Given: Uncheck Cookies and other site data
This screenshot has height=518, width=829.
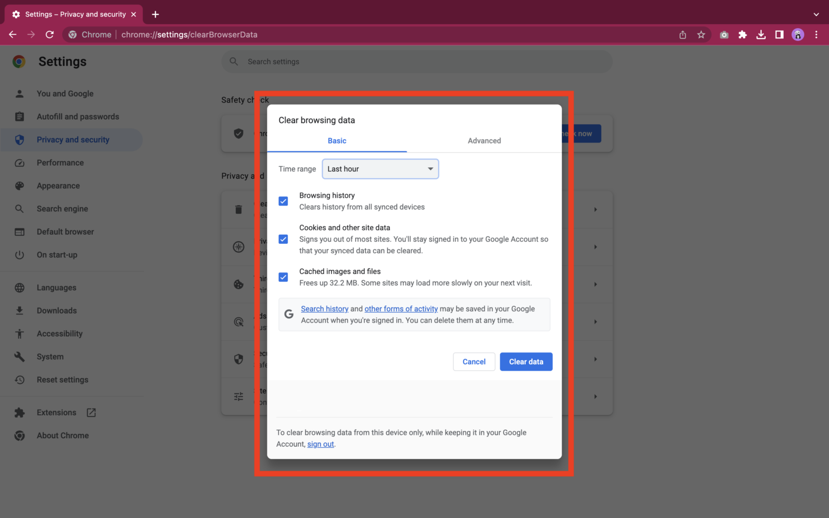Looking at the screenshot, I should (x=283, y=239).
